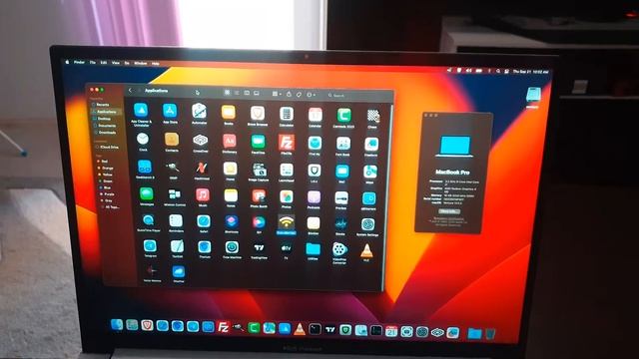The image size is (639, 359).
Task: Open Finder from the Dock
Action: [117, 324]
